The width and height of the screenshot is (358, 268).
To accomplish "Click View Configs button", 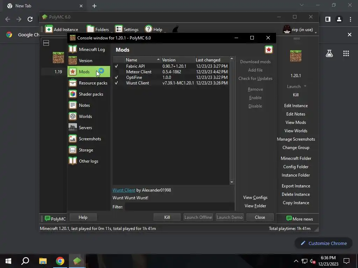I will (255, 198).
